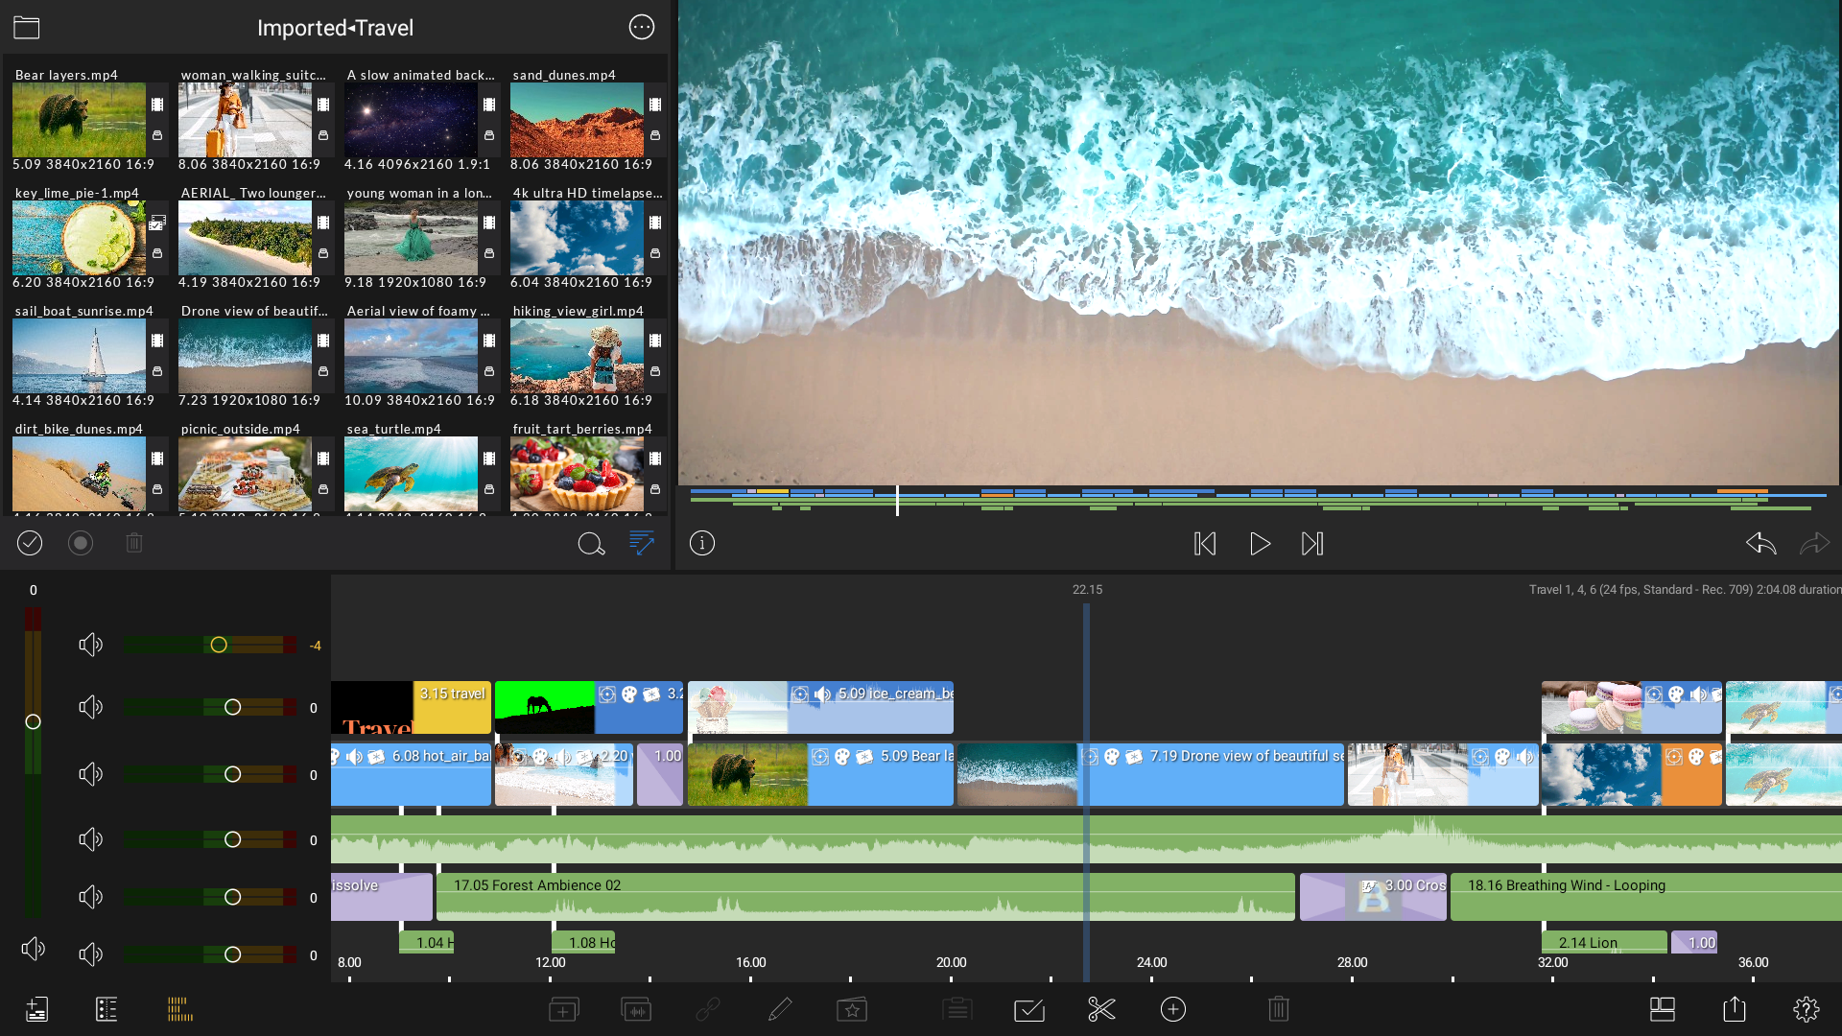The height and width of the screenshot is (1036, 1842).
Task: Open the add new project icon
Action: tap(35, 1009)
